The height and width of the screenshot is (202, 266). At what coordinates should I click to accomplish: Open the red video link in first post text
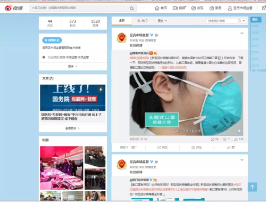click(172, 68)
